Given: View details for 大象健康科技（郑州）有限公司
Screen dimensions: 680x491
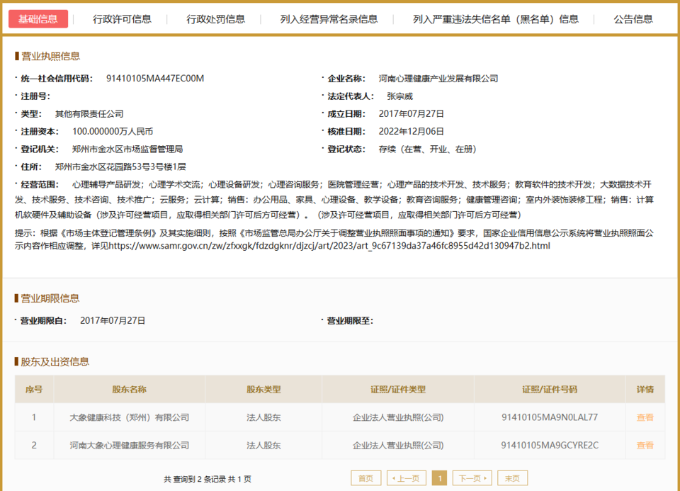Looking at the screenshot, I should [x=645, y=417].
